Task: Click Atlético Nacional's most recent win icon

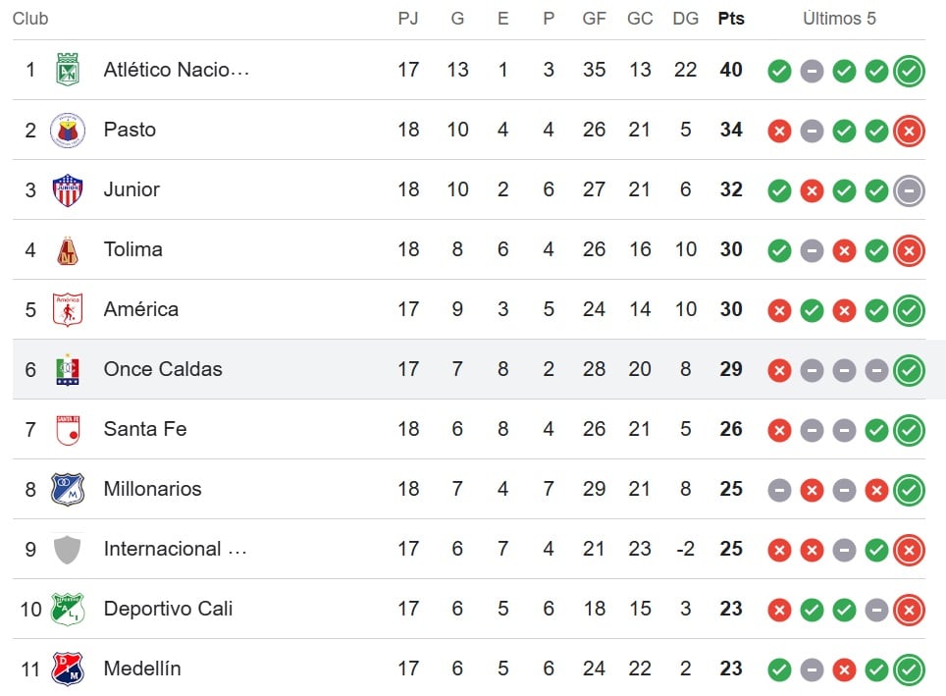Action: (909, 70)
